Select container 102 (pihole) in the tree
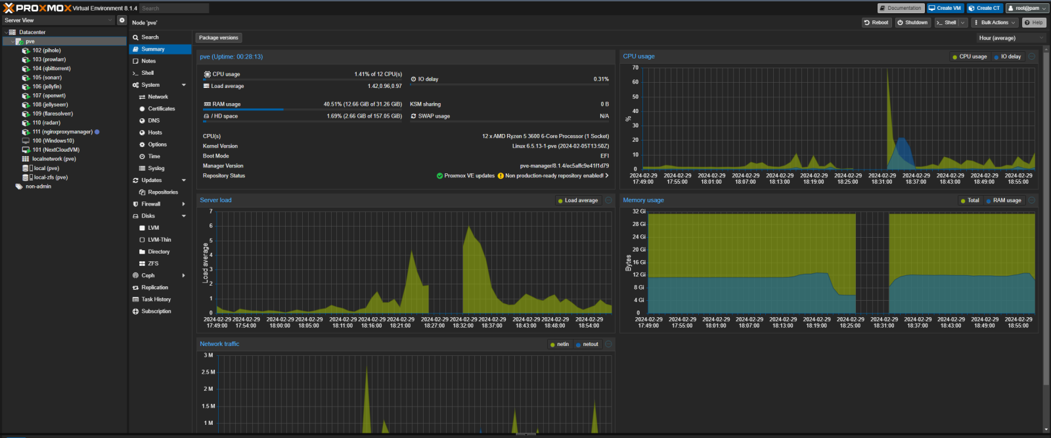Screen dimensions: 1051x438 pyautogui.click(x=47, y=51)
